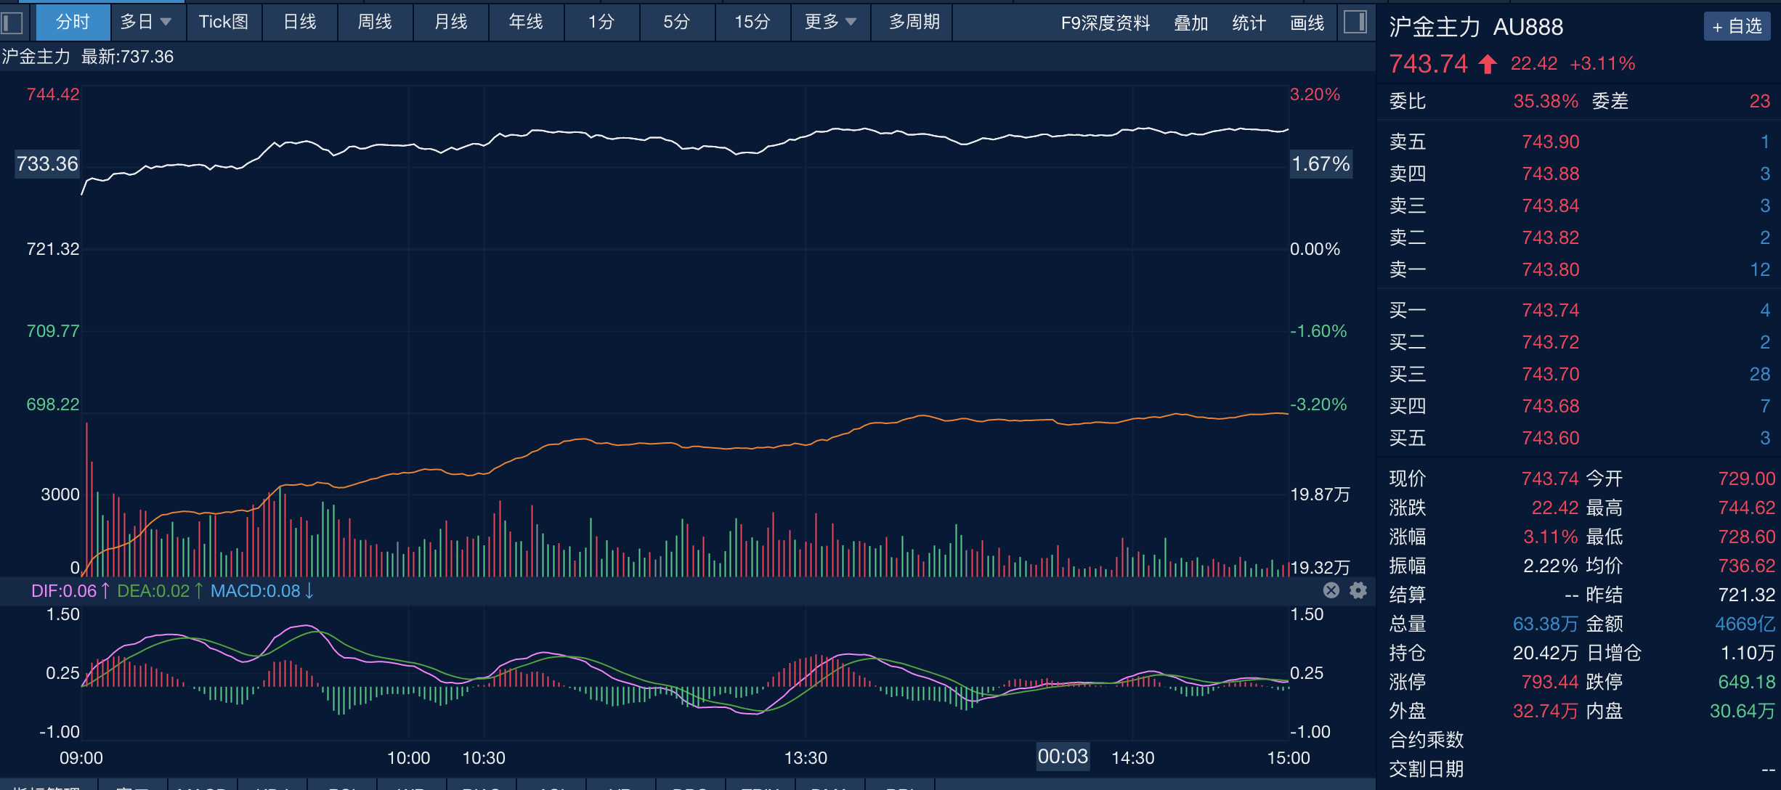
Task: Click the 733.36 price label on the price axis
Action: (x=47, y=164)
